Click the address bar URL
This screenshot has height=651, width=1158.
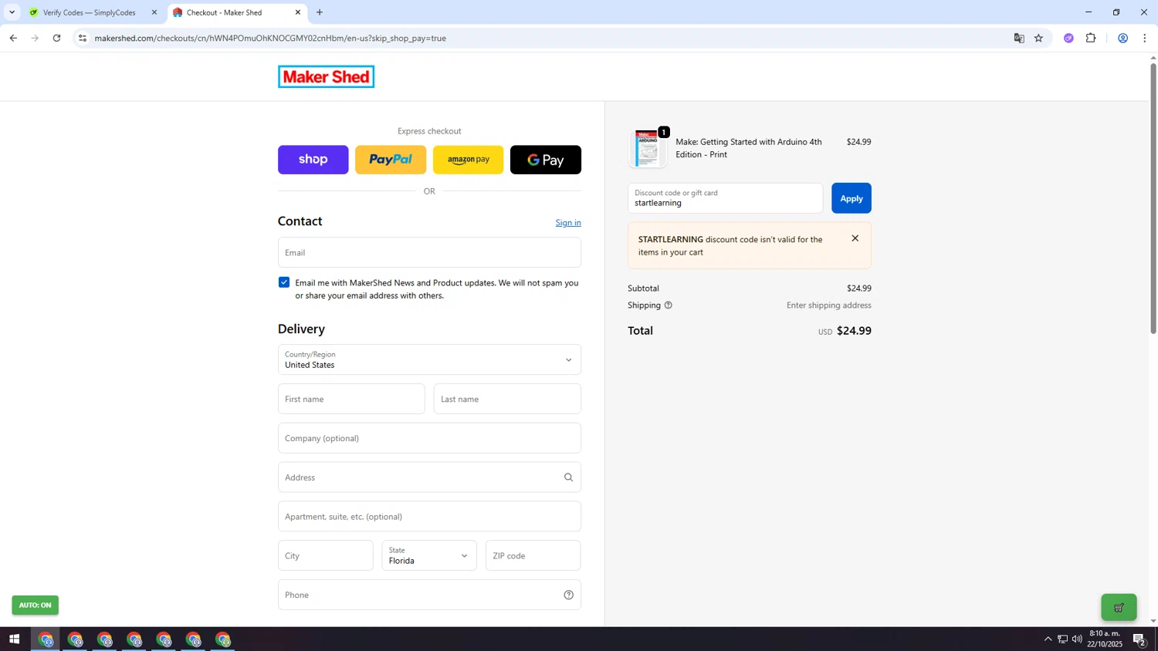click(270, 38)
